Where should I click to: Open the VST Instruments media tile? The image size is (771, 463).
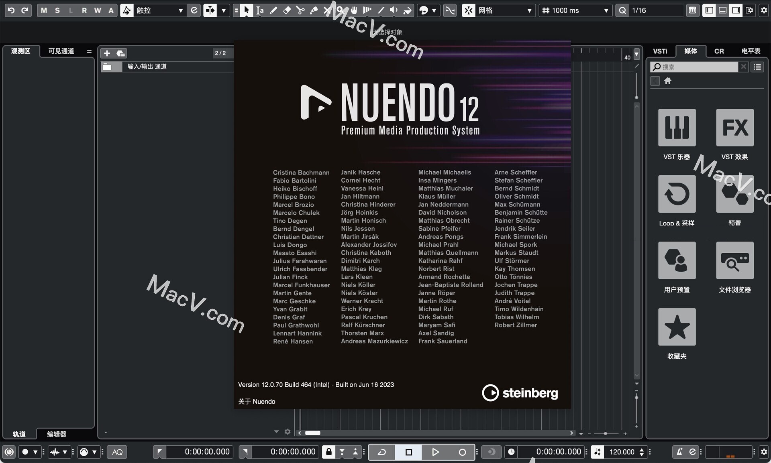677,127
